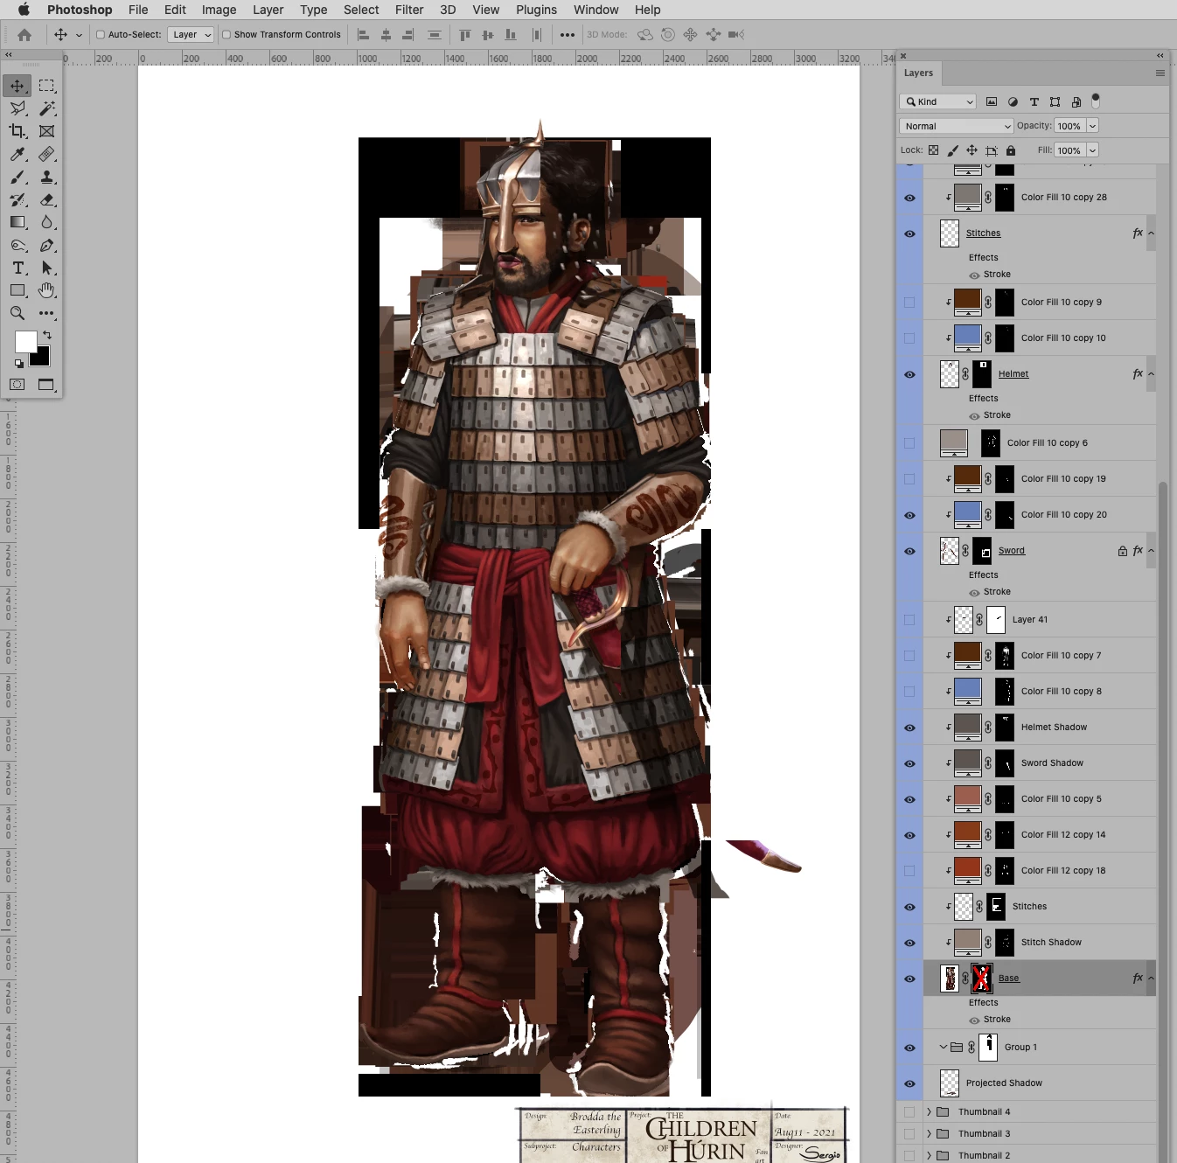The height and width of the screenshot is (1163, 1177).
Task: Click the Home icon in options bar
Action: coord(24,35)
